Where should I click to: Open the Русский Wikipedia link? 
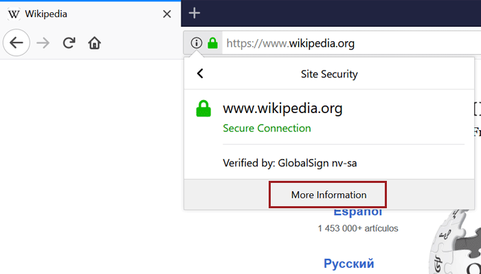point(348,263)
